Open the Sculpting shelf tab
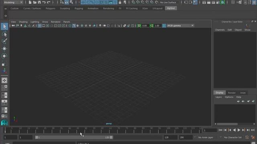The height and width of the screenshot is (144, 257). pos(65,8)
